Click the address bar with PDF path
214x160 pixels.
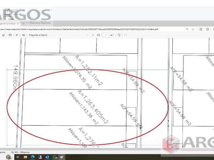pos(79,29)
